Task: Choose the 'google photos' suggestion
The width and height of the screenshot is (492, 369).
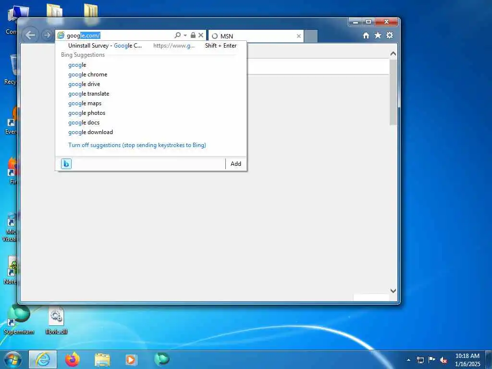Action: tap(87, 113)
